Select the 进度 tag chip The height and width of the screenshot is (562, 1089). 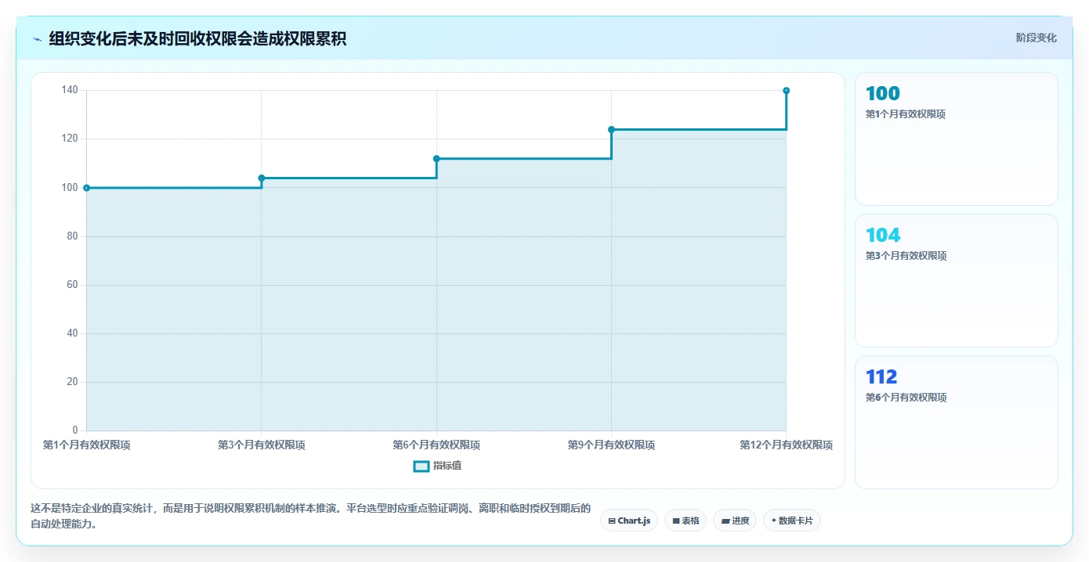tap(735, 521)
